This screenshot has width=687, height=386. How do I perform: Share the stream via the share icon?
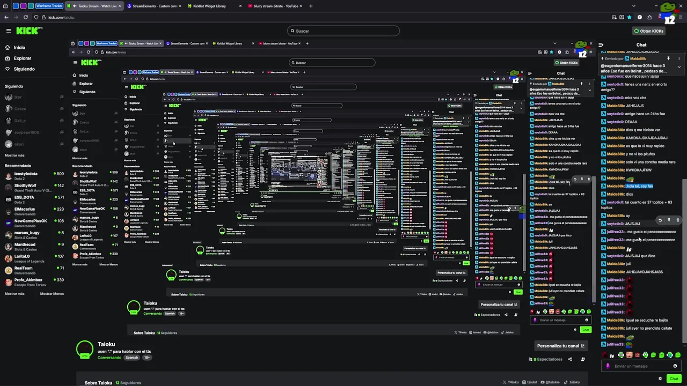(x=570, y=359)
